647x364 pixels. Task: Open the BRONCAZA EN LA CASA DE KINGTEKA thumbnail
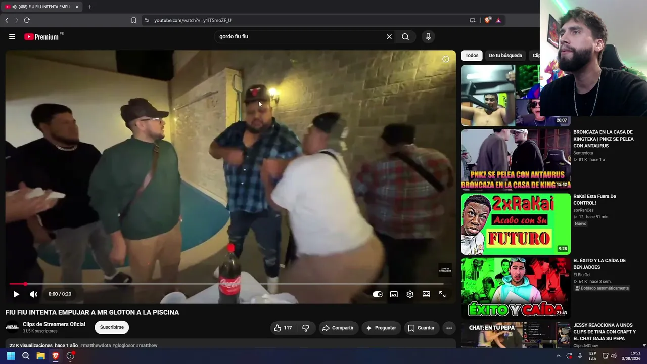tap(516, 159)
